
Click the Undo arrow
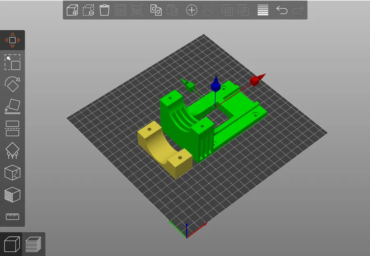click(x=282, y=10)
